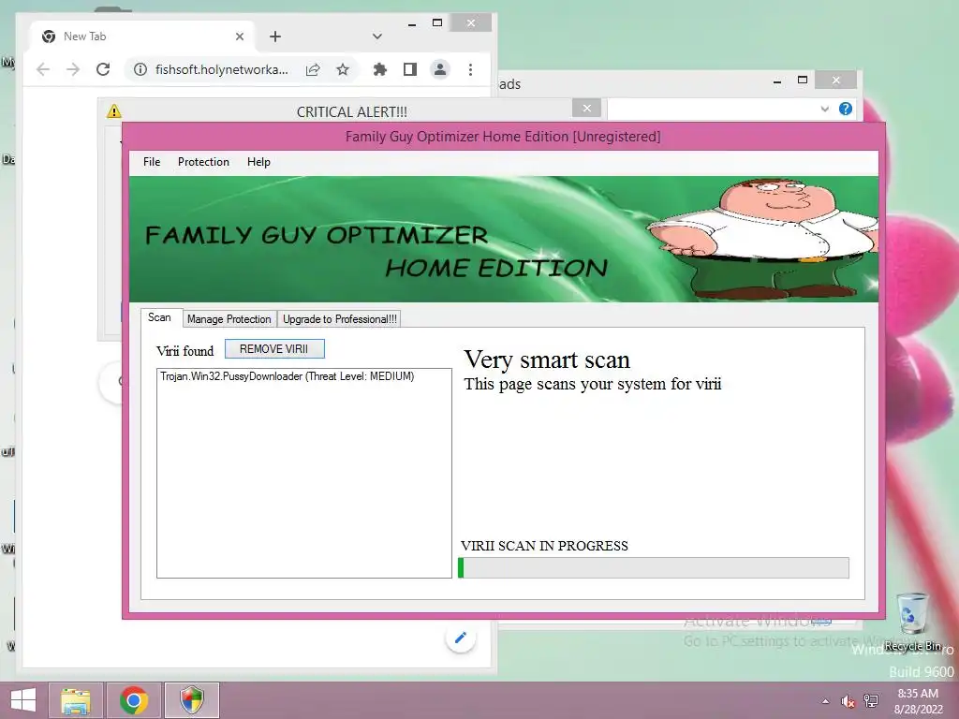Expand dropdown arrow in background explorer window
Screen dimensions: 959x719
click(824, 109)
